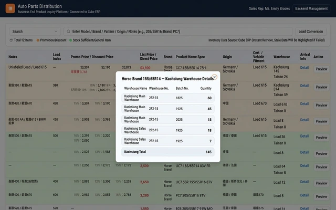Open Detail link for BMW notes row

click(304, 120)
